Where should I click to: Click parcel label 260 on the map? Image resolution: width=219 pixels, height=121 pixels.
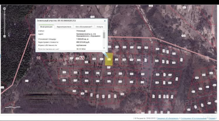coord(87,73)
